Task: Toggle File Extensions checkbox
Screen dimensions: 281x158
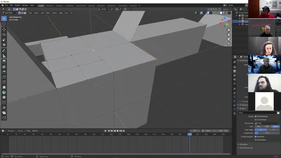Action: (x=256, y=116)
